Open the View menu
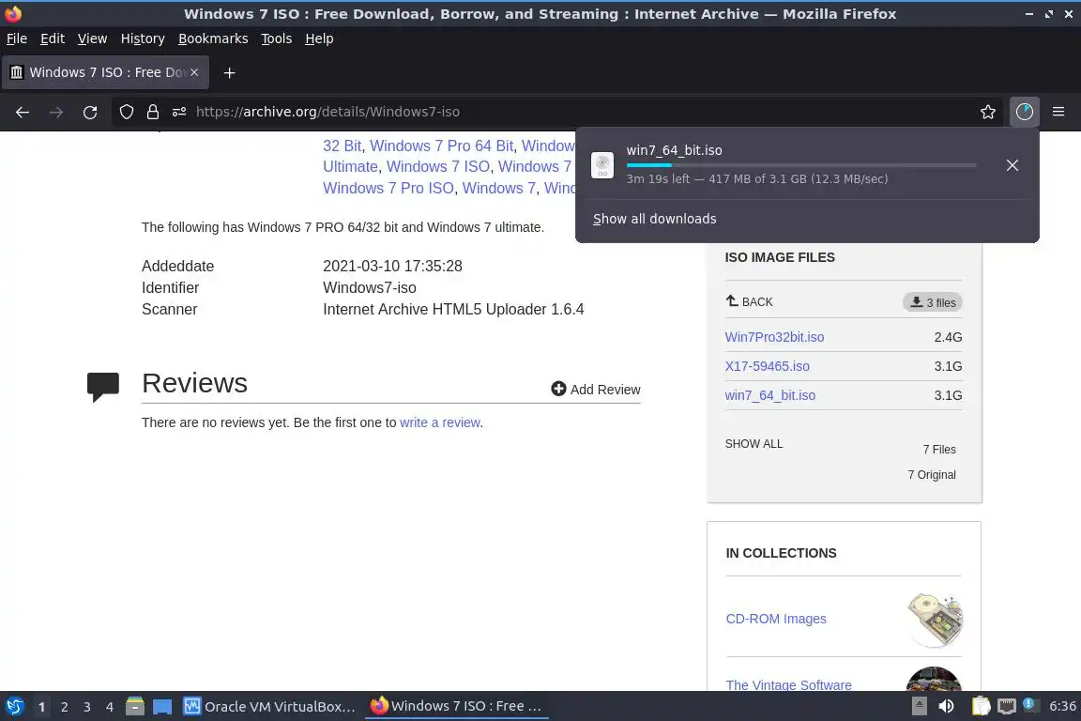This screenshot has width=1081, height=721. click(92, 38)
